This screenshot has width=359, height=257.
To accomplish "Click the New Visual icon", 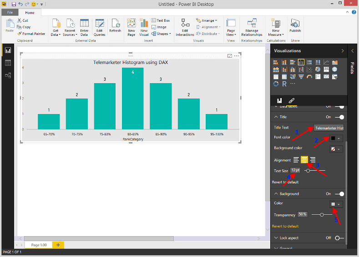I will click(144, 24).
